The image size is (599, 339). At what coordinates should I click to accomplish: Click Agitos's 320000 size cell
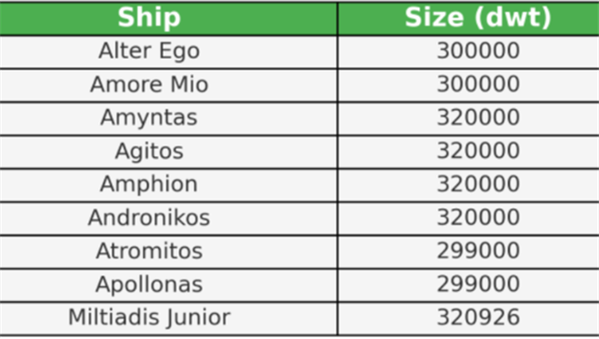pyautogui.click(x=468, y=153)
